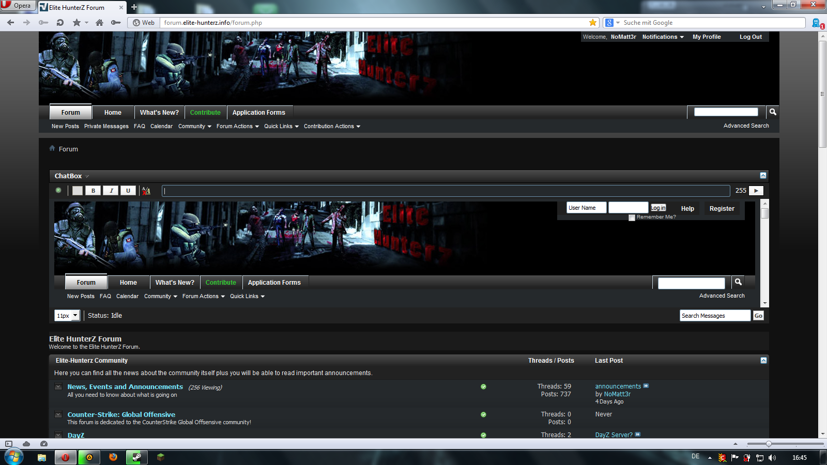Open the ChatBox text color picker
The width and height of the screenshot is (827, 465).
point(77,191)
